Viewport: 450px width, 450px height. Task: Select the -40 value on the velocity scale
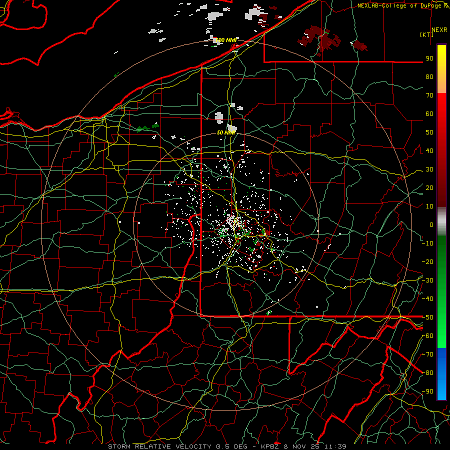click(x=427, y=299)
